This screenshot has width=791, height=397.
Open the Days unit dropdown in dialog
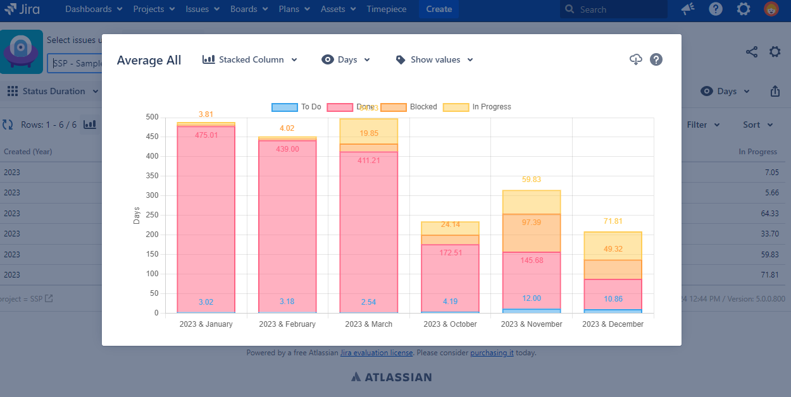346,59
